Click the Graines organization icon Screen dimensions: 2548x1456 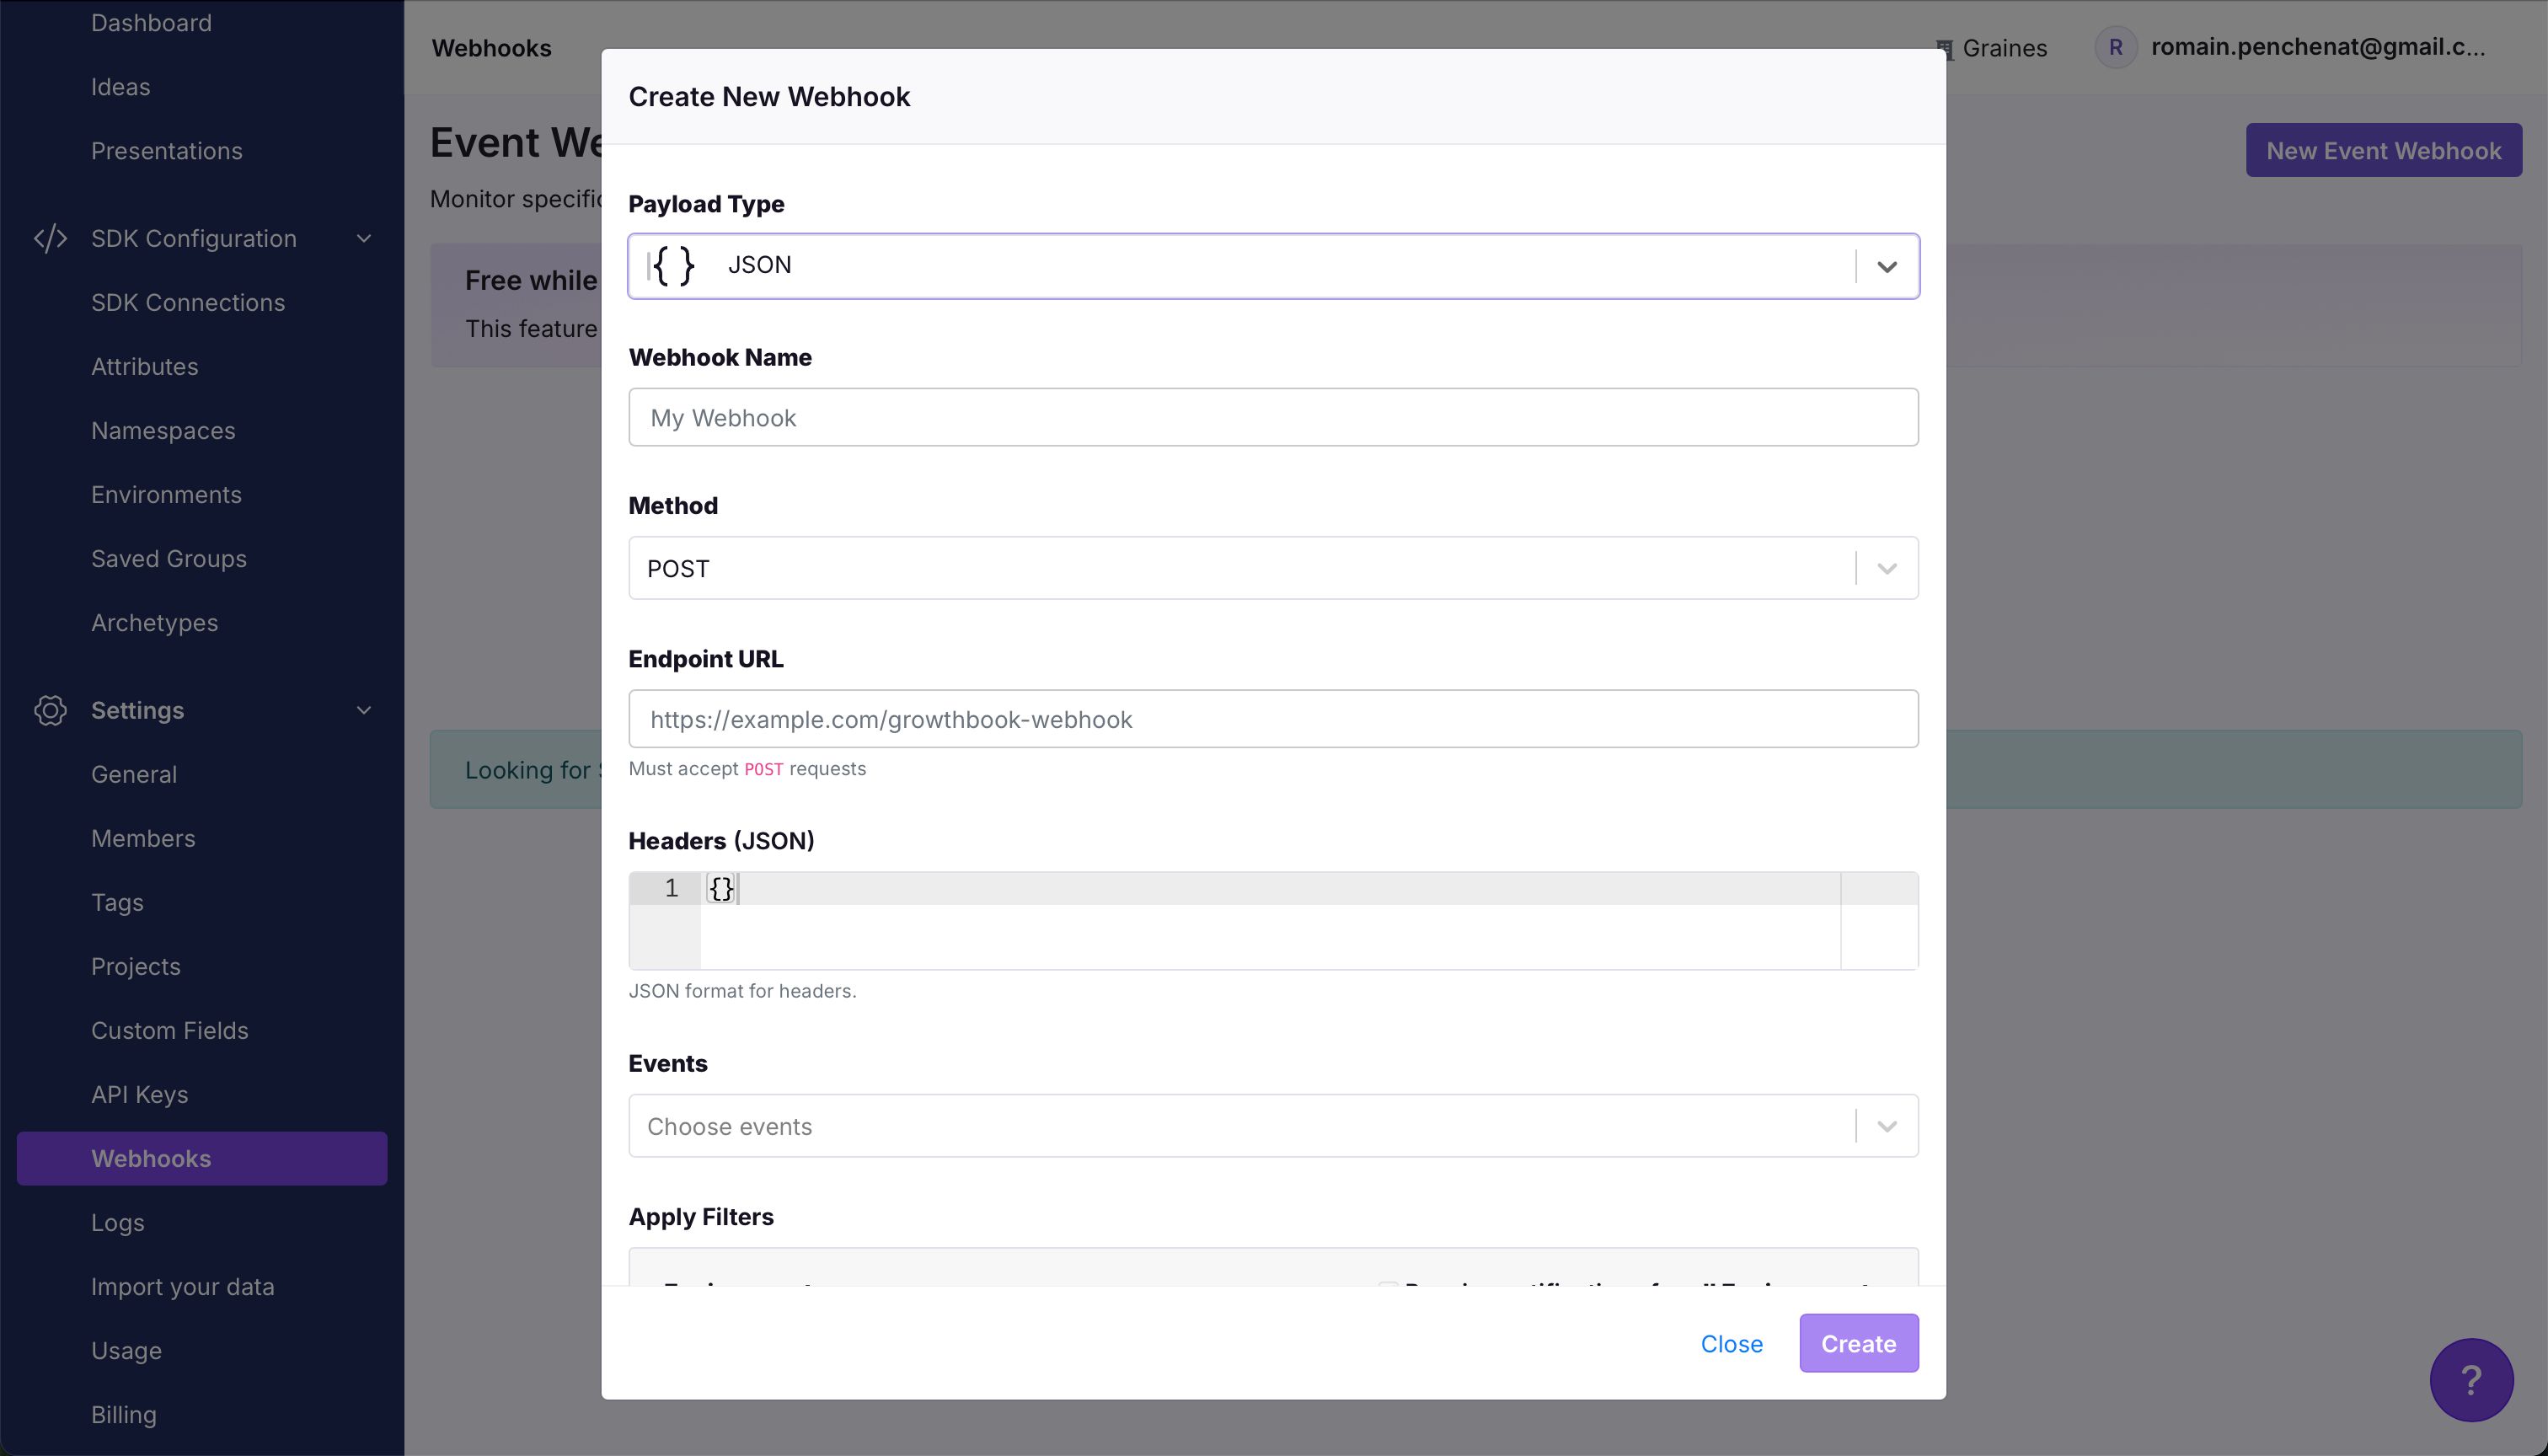1945,48
